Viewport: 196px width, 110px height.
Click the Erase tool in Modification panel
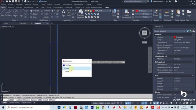coord(58,11)
